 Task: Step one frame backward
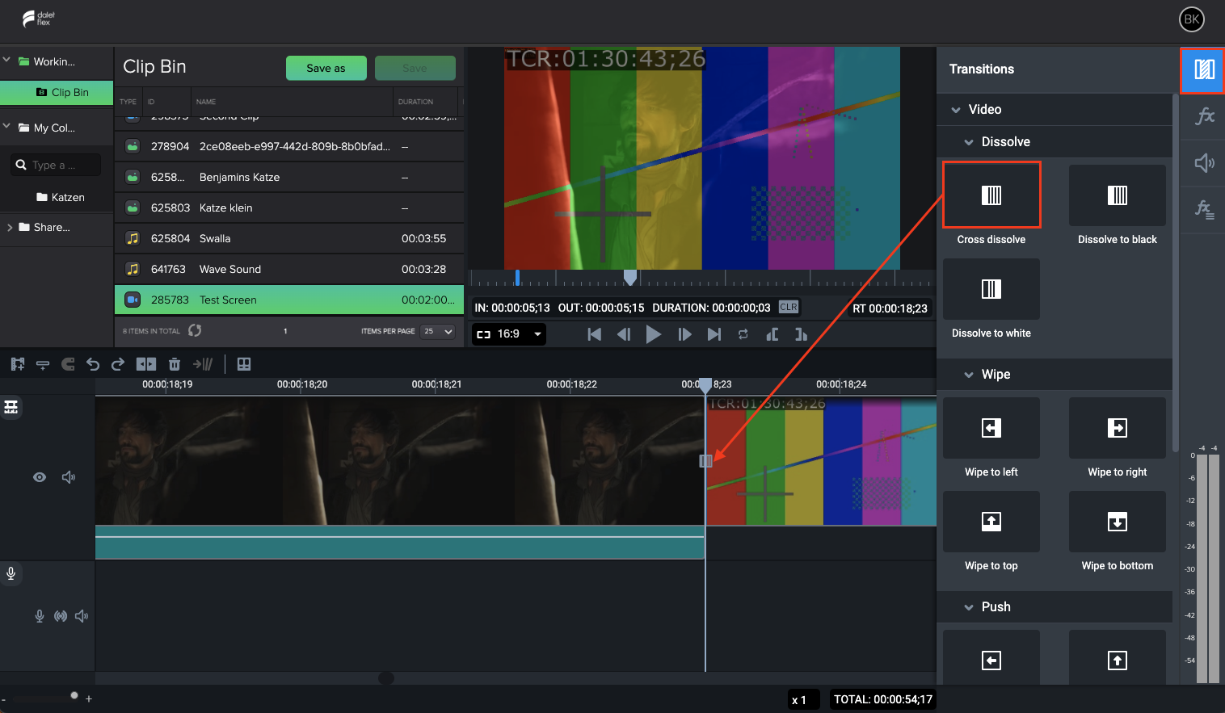pos(624,334)
